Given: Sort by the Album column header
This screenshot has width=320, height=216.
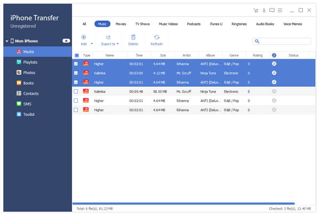Looking at the screenshot, I should (211, 55).
